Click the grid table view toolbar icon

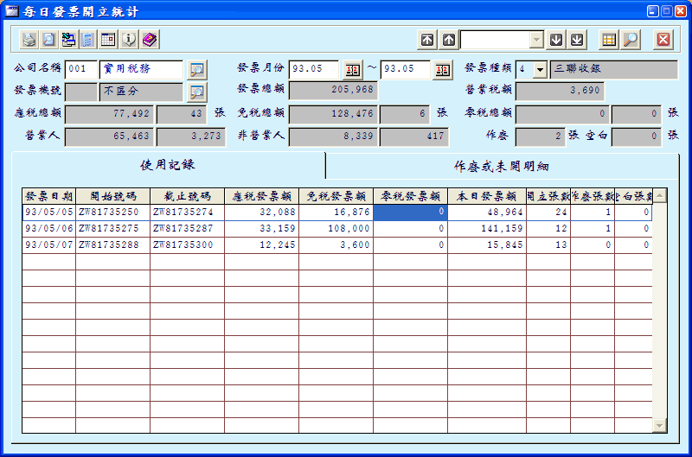(x=609, y=40)
